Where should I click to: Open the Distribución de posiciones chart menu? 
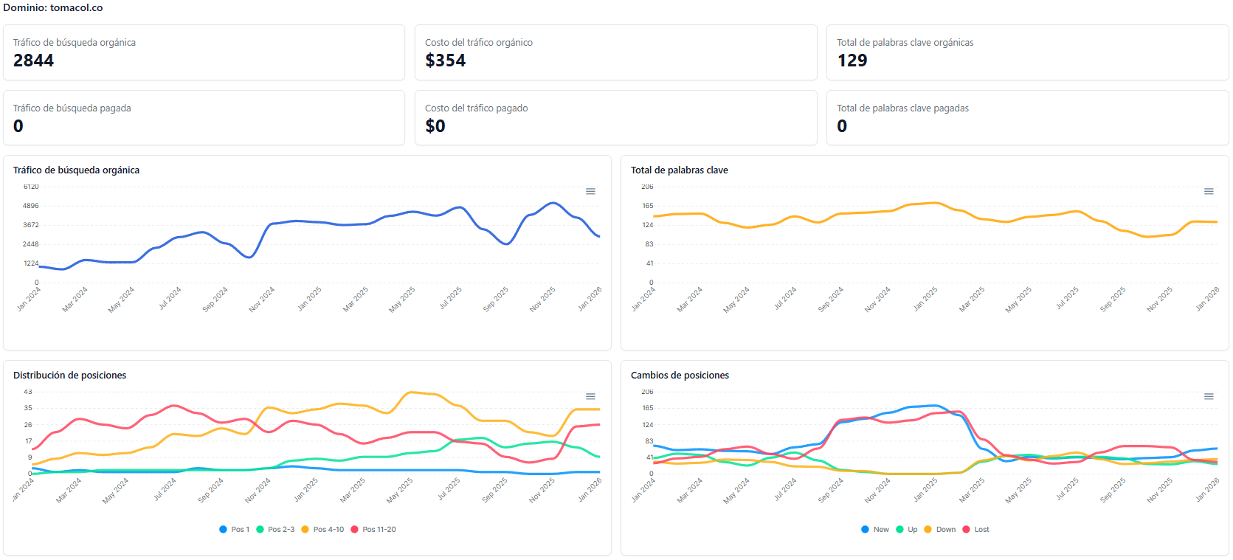pos(590,396)
